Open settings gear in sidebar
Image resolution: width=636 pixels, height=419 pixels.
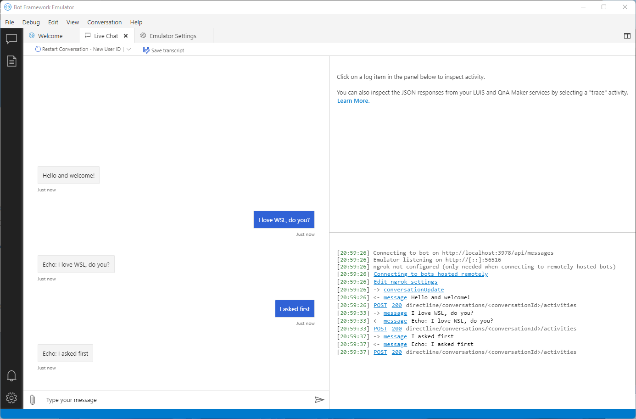[11, 398]
